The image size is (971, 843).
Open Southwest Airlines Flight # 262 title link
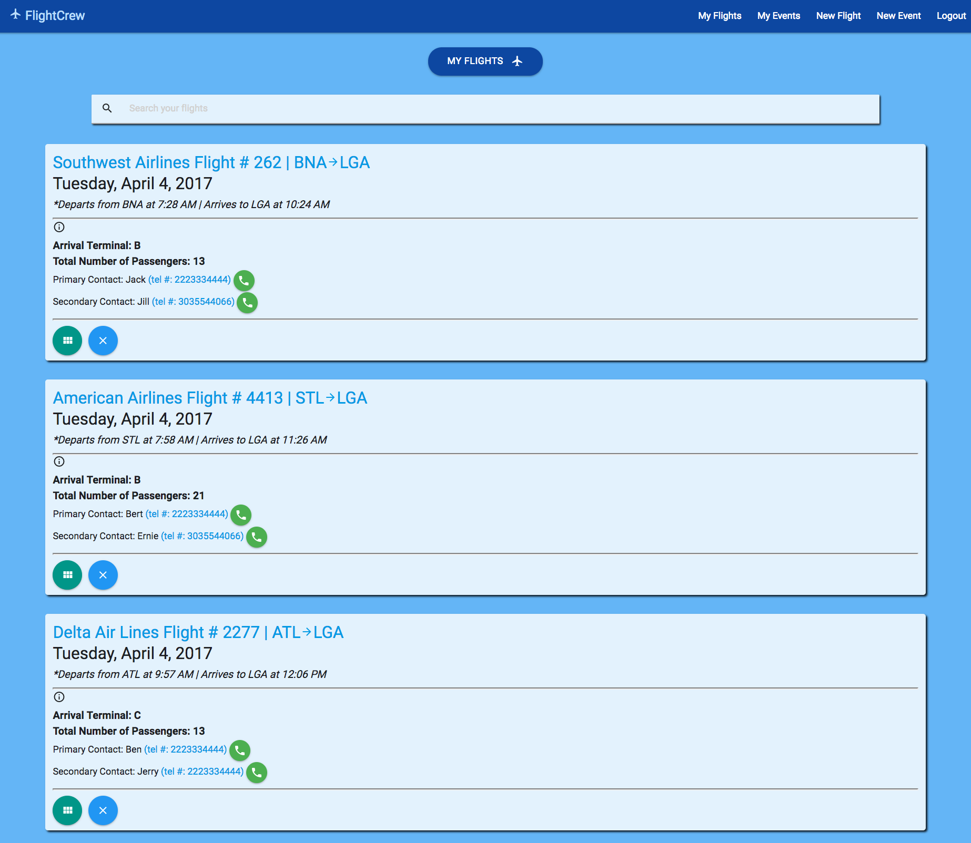211,162
